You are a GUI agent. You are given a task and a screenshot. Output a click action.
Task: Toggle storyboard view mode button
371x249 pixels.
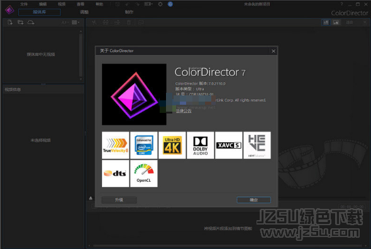click(326, 23)
